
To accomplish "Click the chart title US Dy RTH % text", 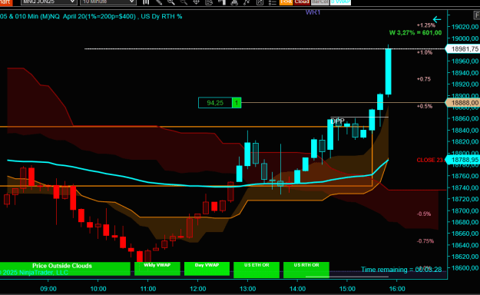I will [161, 17].
